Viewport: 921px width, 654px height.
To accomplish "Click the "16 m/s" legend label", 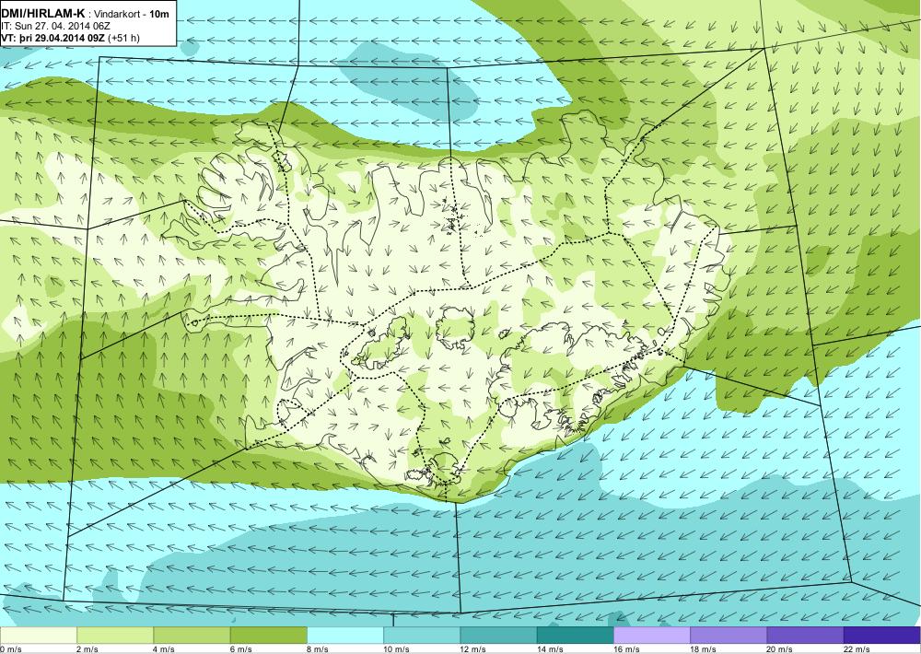I will pos(626,649).
